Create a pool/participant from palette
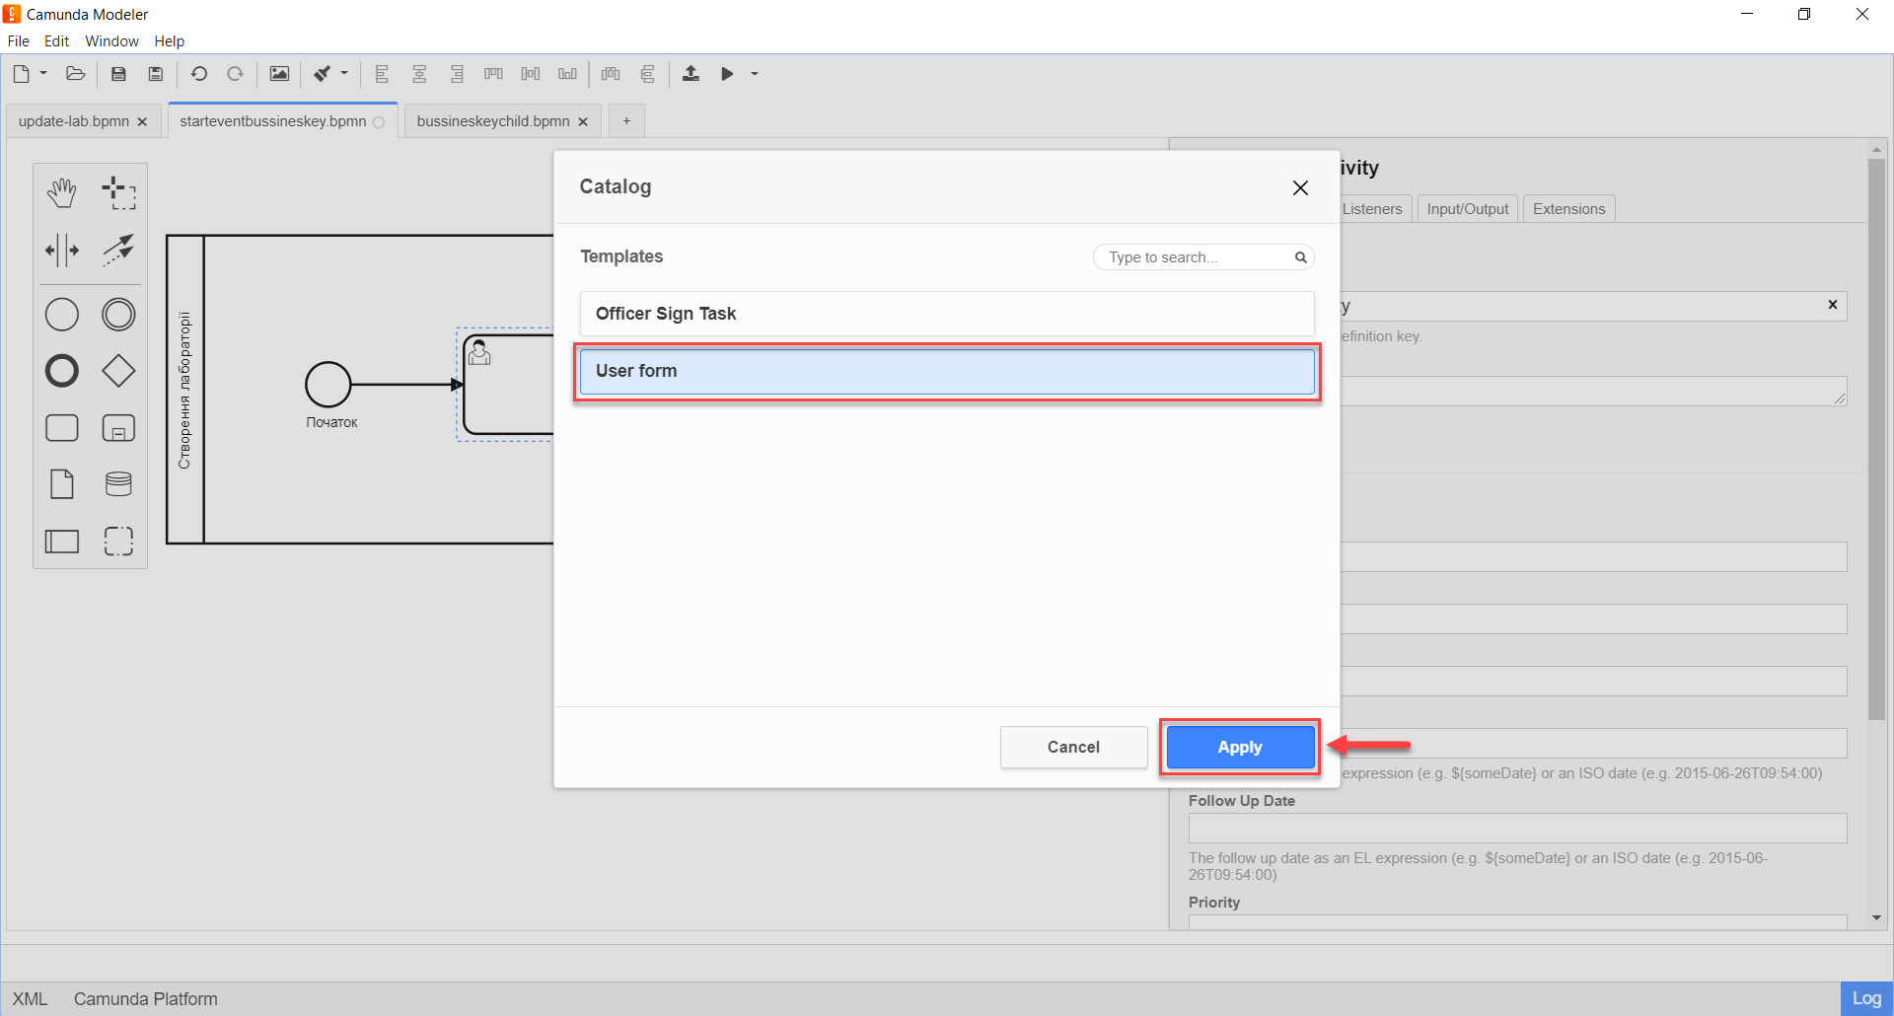The height and width of the screenshot is (1016, 1894). 62,542
